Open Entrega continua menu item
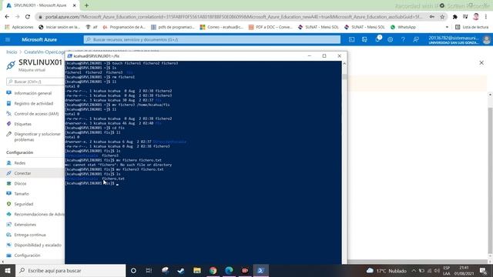Screen dimensions: 493x277 pos(30,235)
